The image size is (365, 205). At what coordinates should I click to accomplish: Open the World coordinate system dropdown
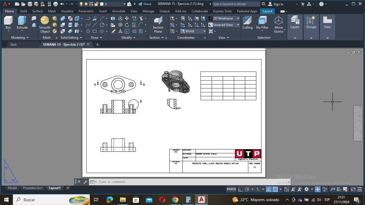(x=193, y=31)
